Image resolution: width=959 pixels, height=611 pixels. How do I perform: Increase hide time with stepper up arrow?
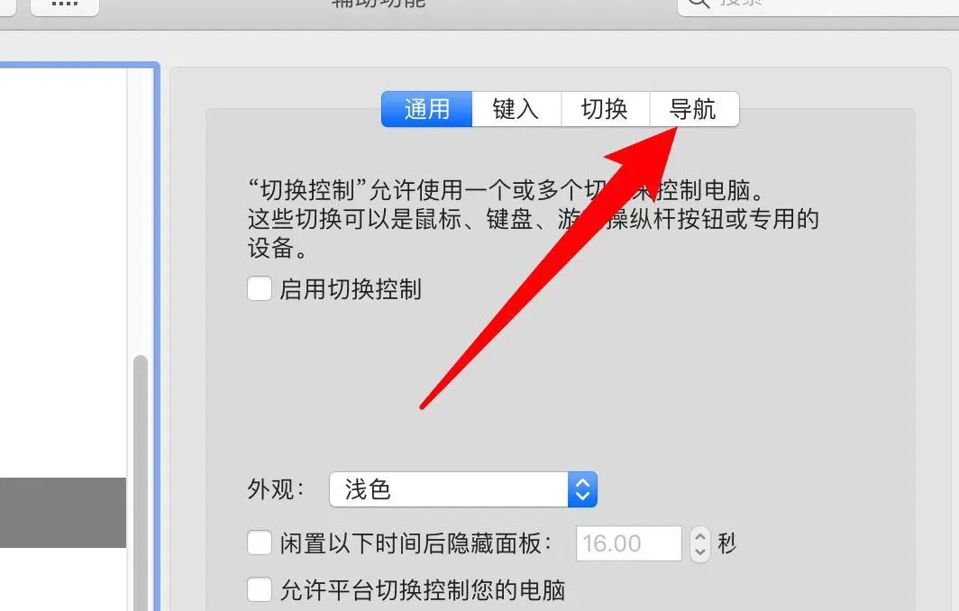point(700,536)
